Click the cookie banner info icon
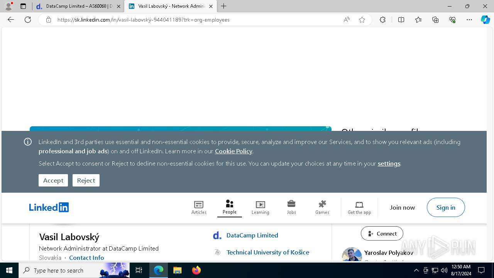 coord(28,142)
